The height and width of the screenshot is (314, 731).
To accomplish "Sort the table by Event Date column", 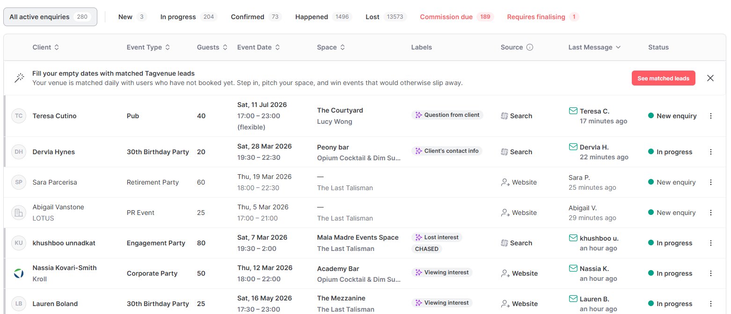I will coord(258,47).
